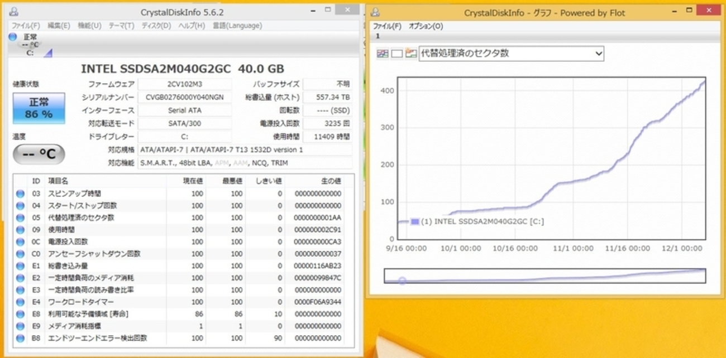Click the drive title INTEL SSDSA2M040G2GC 40.0 GB
Viewport: 726px width, 358px height.
coord(183,69)
